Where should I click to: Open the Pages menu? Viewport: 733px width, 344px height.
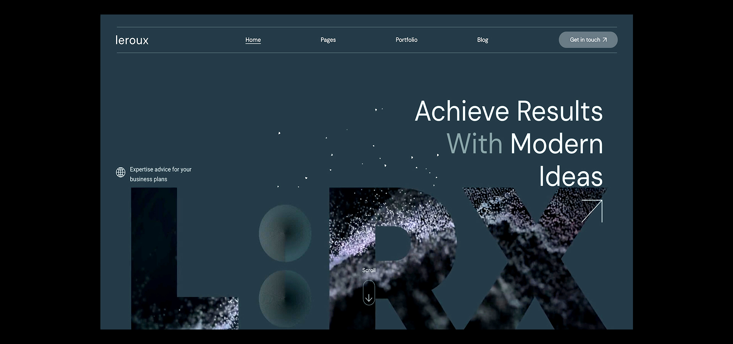coord(328,40)
